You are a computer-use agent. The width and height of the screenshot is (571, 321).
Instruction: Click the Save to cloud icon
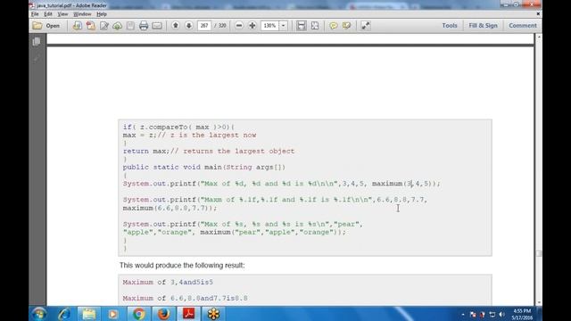tap(117, 26)
